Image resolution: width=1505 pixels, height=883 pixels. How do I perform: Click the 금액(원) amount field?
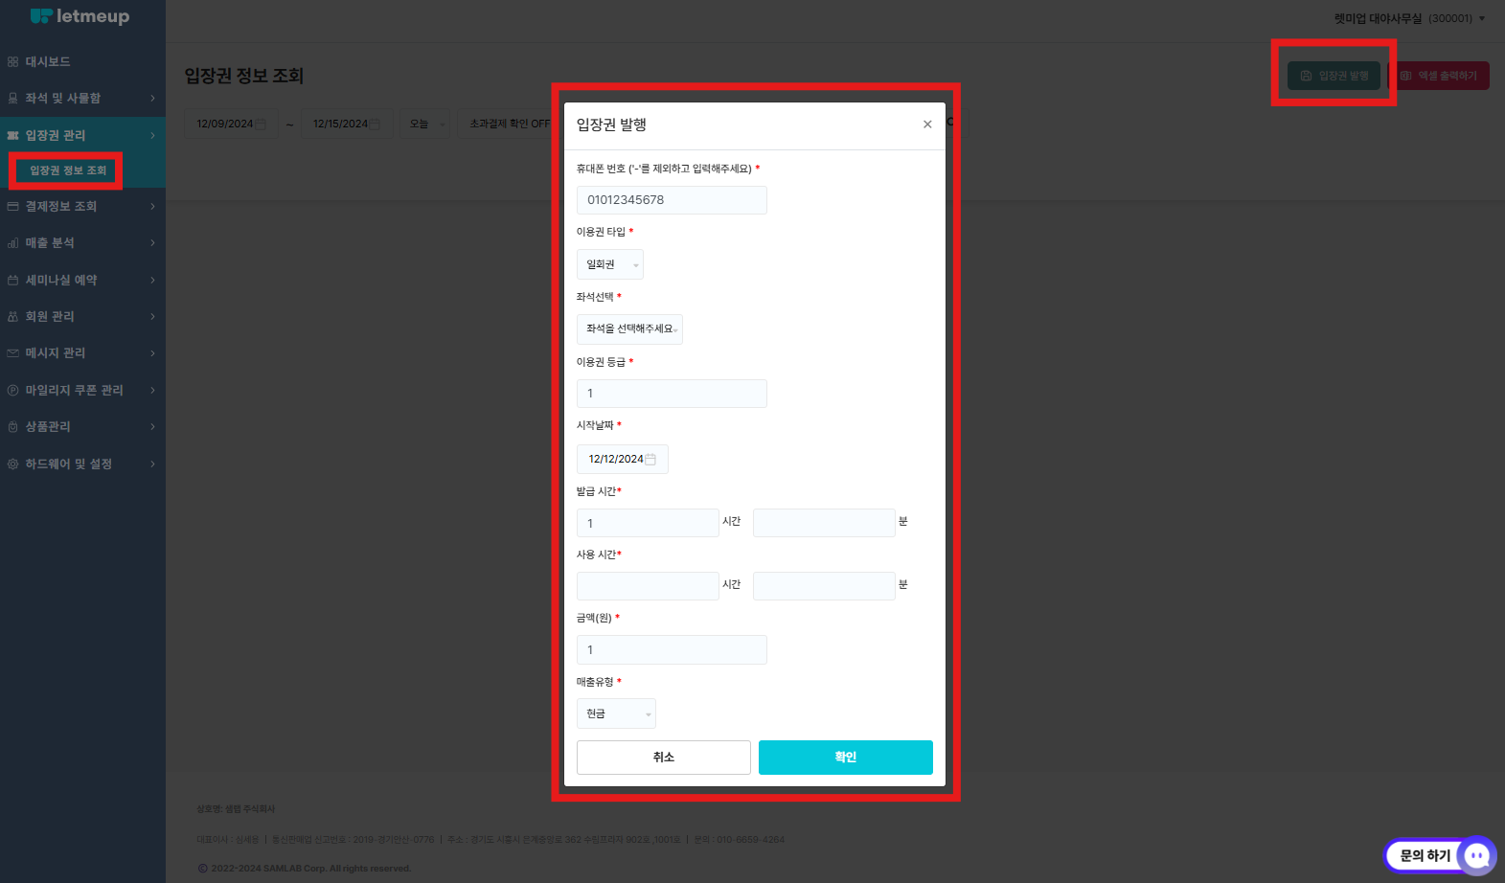(672, 650)
